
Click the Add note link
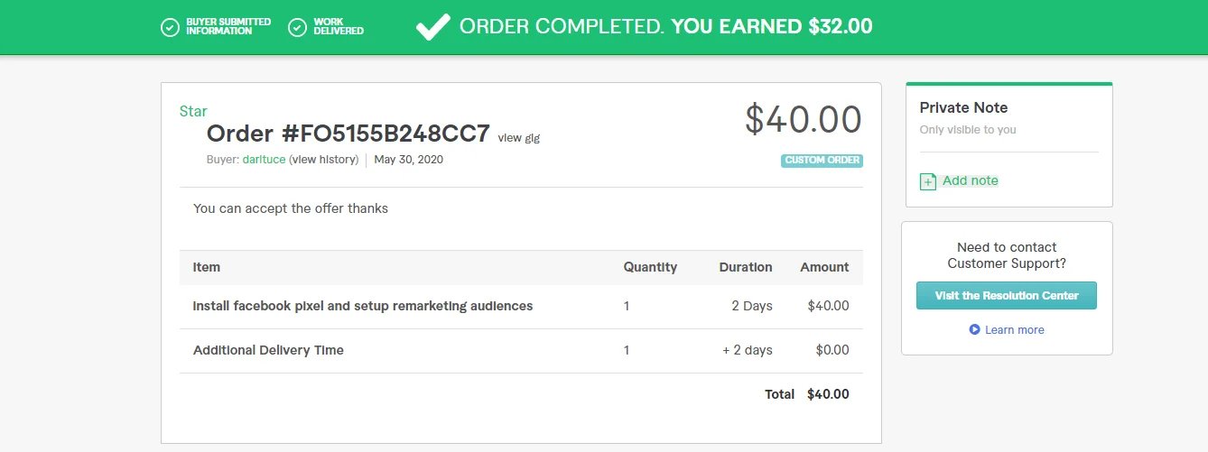970,180
